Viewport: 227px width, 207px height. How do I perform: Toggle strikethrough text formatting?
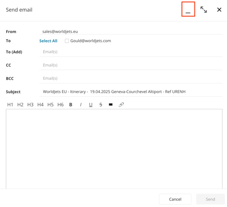(x=101, y=105)
